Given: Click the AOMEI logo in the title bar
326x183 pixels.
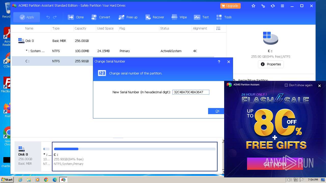Looking at the screenshot, I should (x=14, y=6).
